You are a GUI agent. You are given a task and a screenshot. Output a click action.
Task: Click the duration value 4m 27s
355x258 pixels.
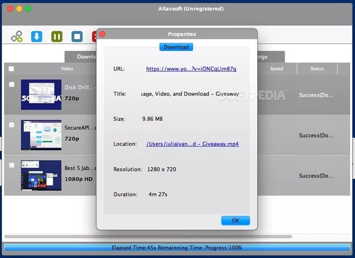[158, 194]
